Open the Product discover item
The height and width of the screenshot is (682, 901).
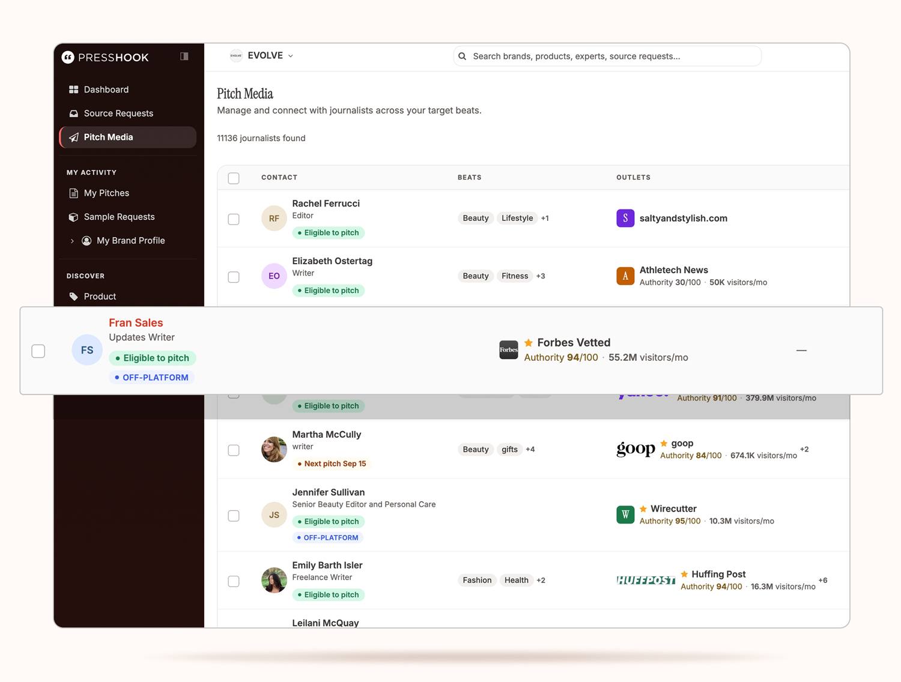(128, 297)
